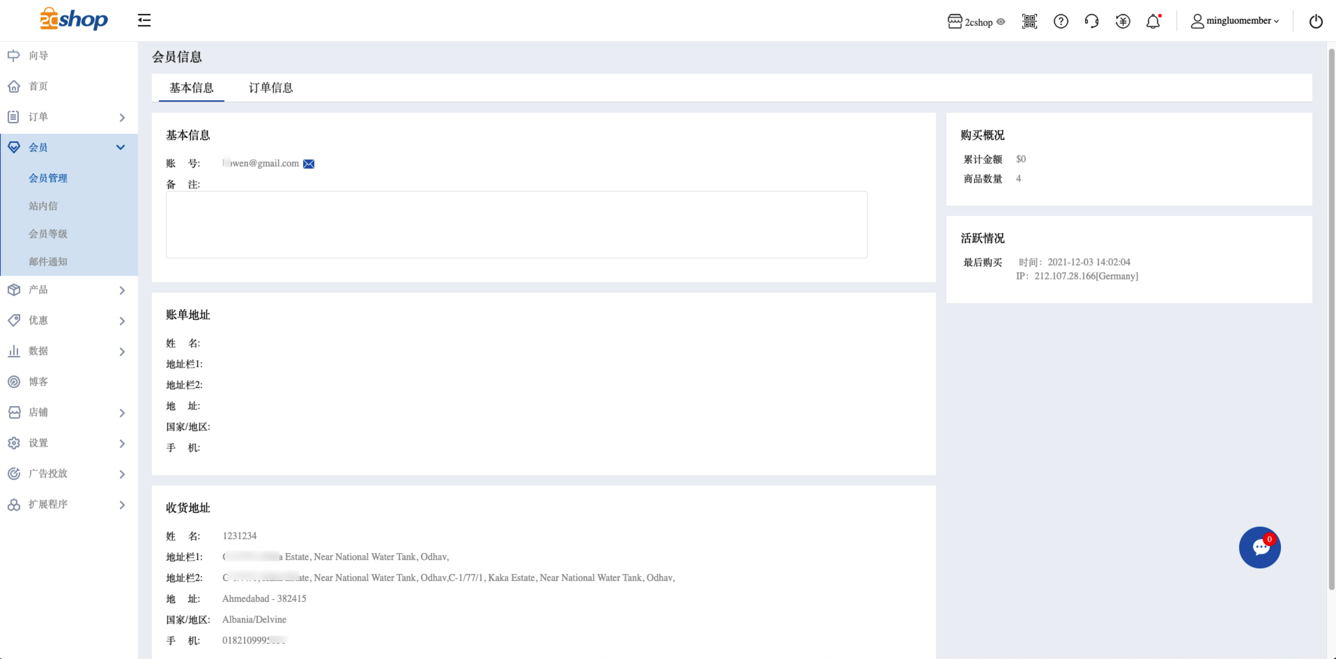Collapse the 会员 menu chevron
The image size is (1336, 659).
pyautogui.click(x=121, y=147)
